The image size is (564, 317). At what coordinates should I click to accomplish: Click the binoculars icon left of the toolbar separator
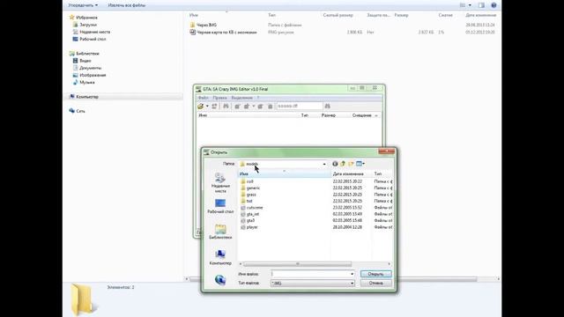point(226,106)
